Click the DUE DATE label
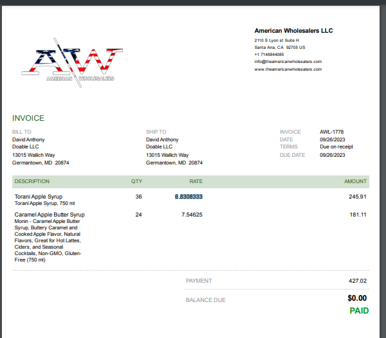The height and width of the screenshot is (338, 386). [x=292, y=155]
